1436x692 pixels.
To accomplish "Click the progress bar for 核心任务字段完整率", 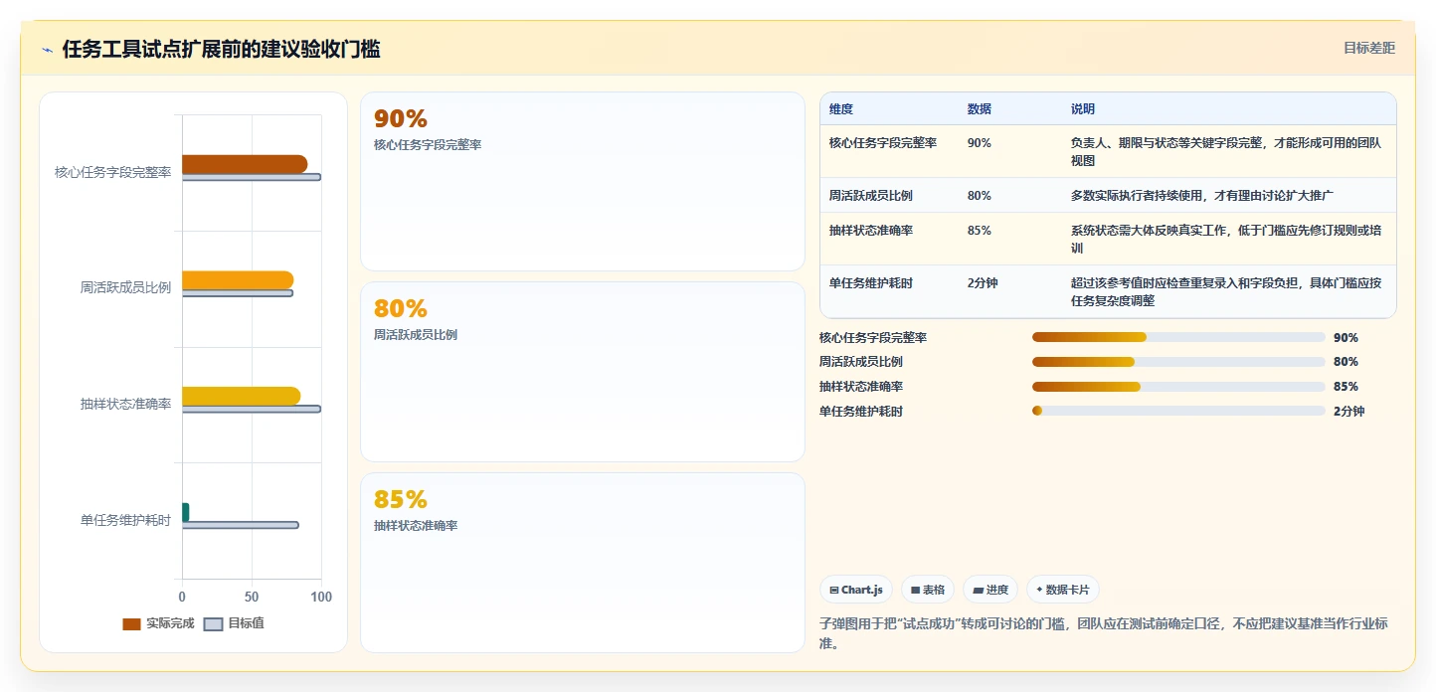I will [x=1178, y=338].
